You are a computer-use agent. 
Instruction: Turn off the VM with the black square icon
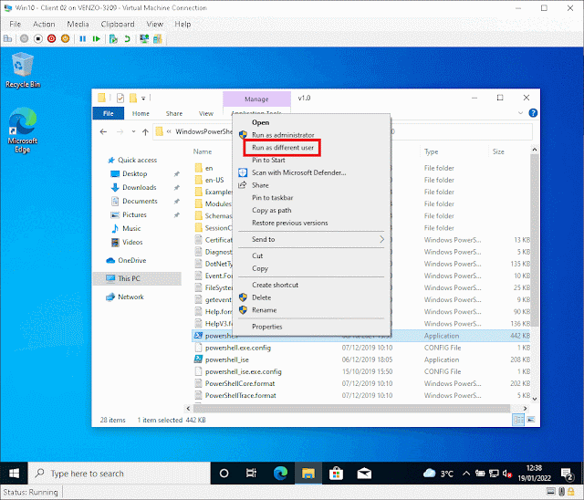click(x=38, y=38)
